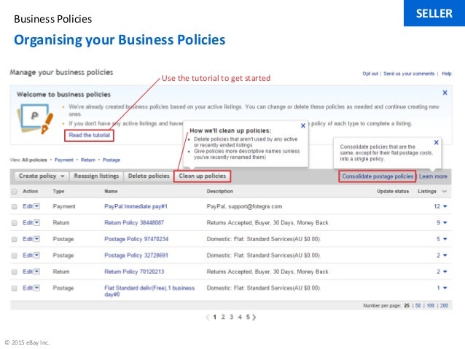465x349 pixels.
Task: Click the Reassign listings button
Action: pos(96,176)
